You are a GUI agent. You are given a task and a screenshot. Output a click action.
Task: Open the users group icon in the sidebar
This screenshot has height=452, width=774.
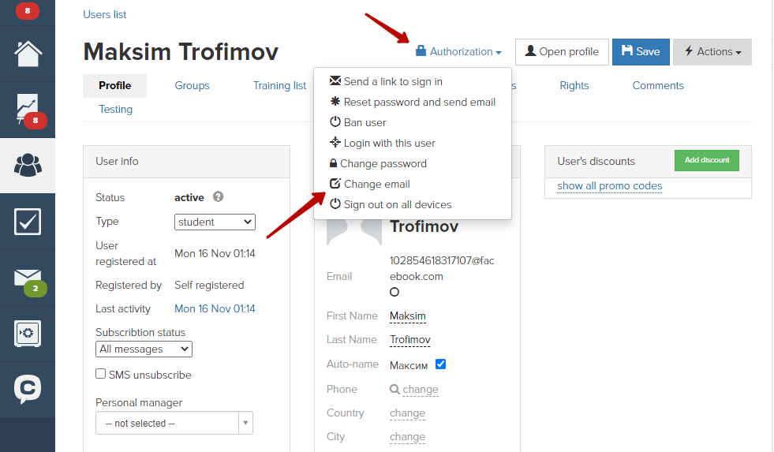[28, 165]
